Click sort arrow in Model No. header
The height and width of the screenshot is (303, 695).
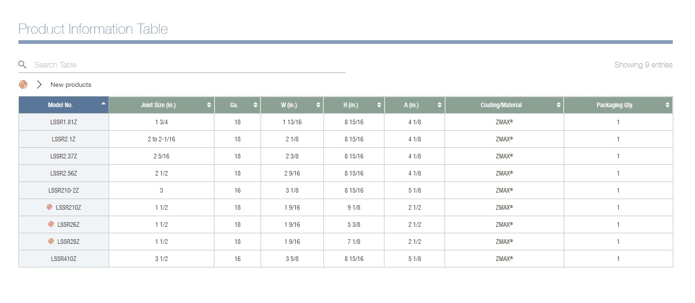tap(104, 103)
